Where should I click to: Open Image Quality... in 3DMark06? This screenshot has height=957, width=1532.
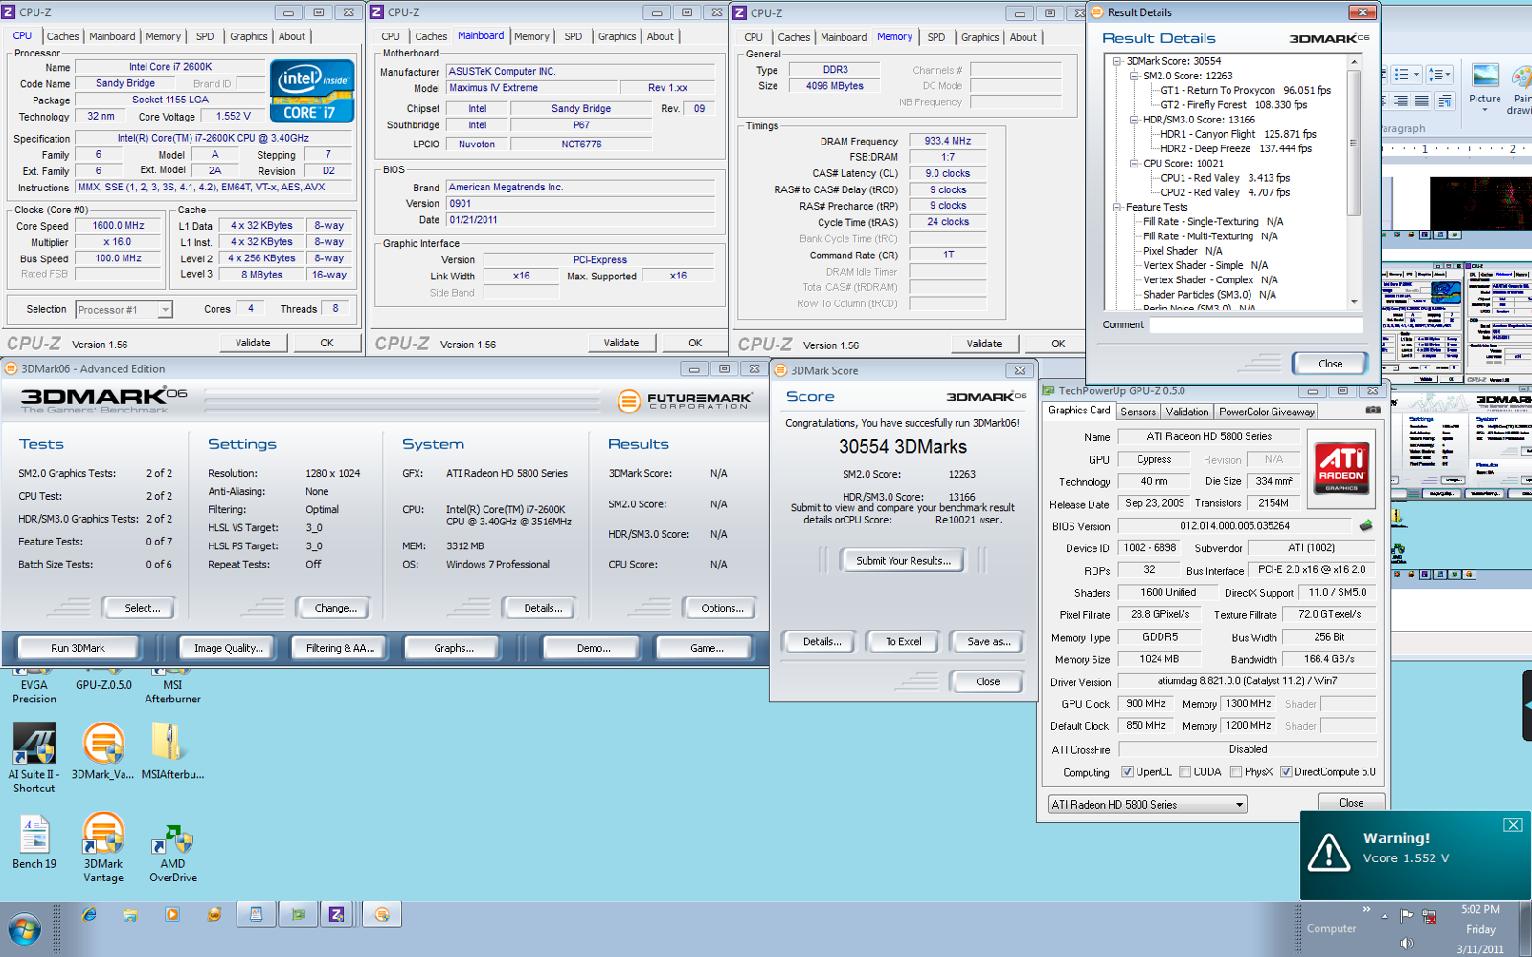point(228,648)
